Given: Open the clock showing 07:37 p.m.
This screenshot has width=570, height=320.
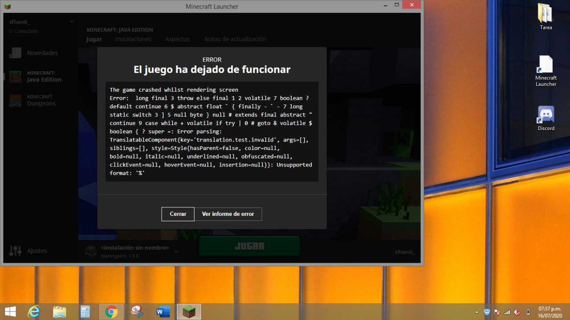Looking at the screenshot, I should pyautogui.click(x=550, y=312).
